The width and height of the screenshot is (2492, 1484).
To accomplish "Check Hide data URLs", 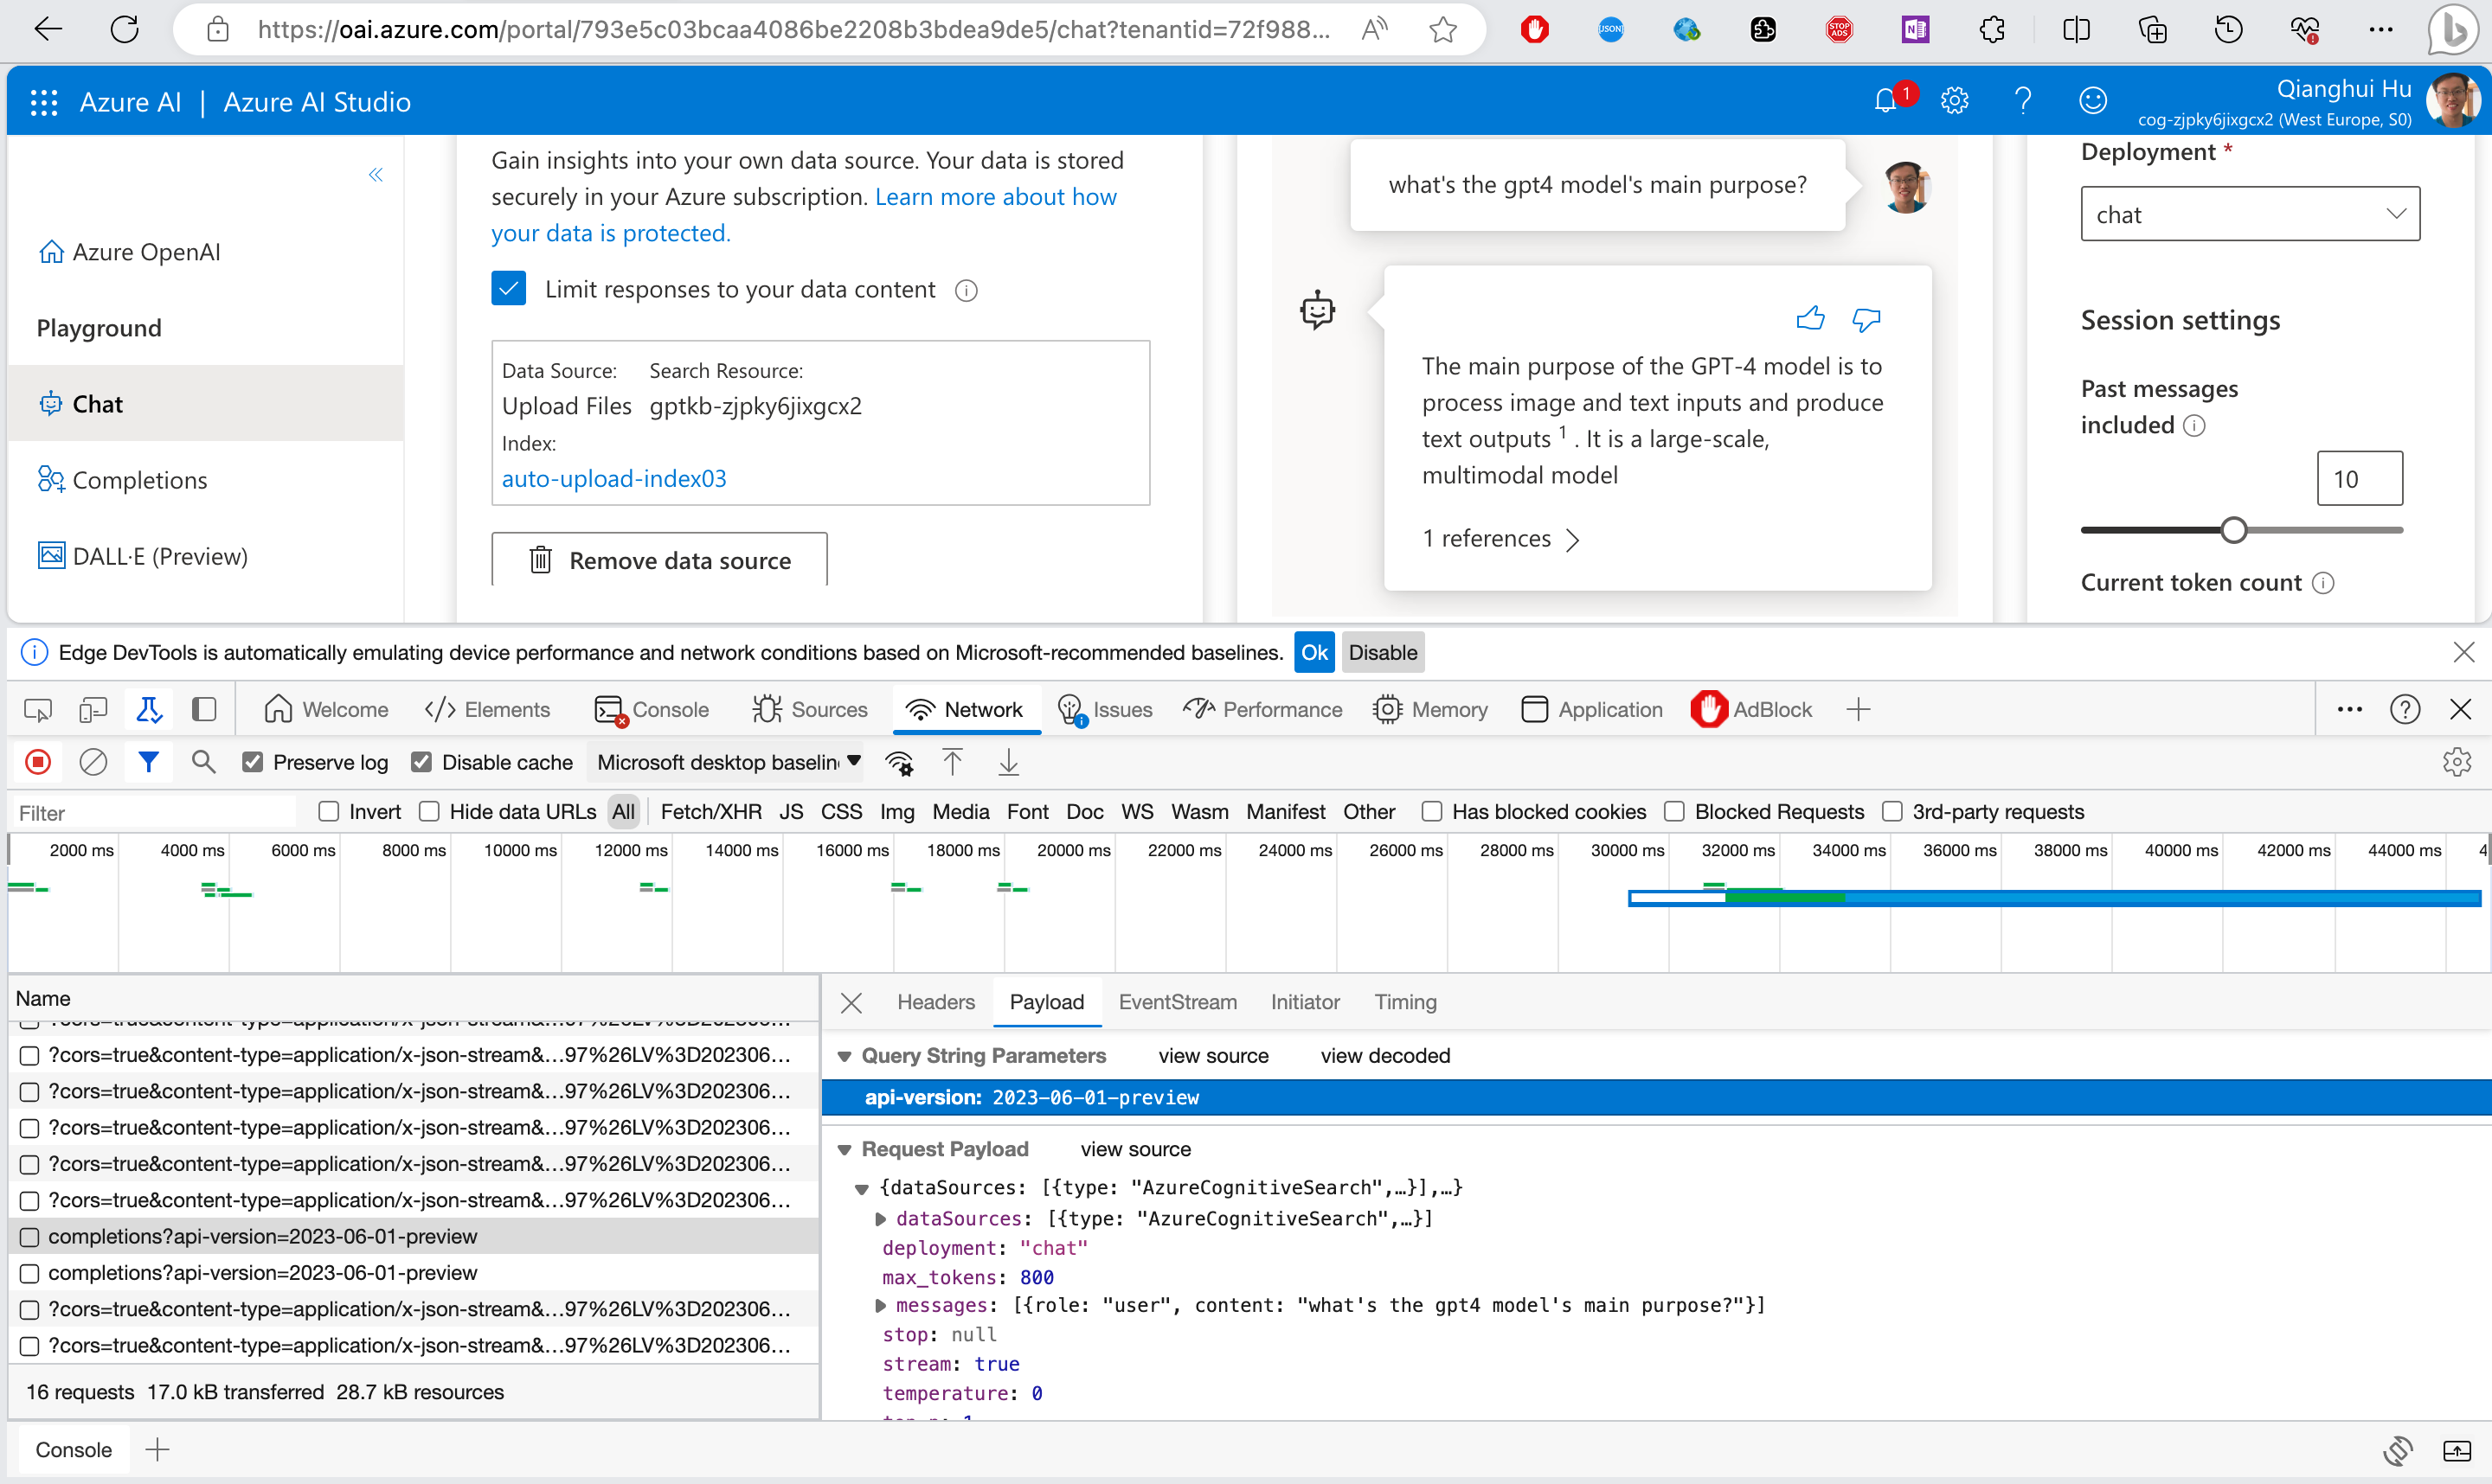I will tap(429, 812).
